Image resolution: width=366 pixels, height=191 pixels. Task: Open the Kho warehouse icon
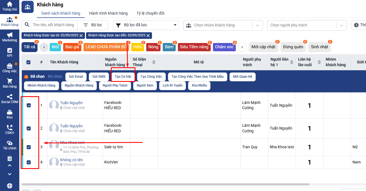tap(10, 114)
